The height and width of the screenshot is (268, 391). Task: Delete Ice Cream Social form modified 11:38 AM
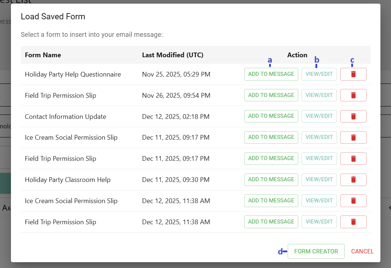[x=353, y=201]
